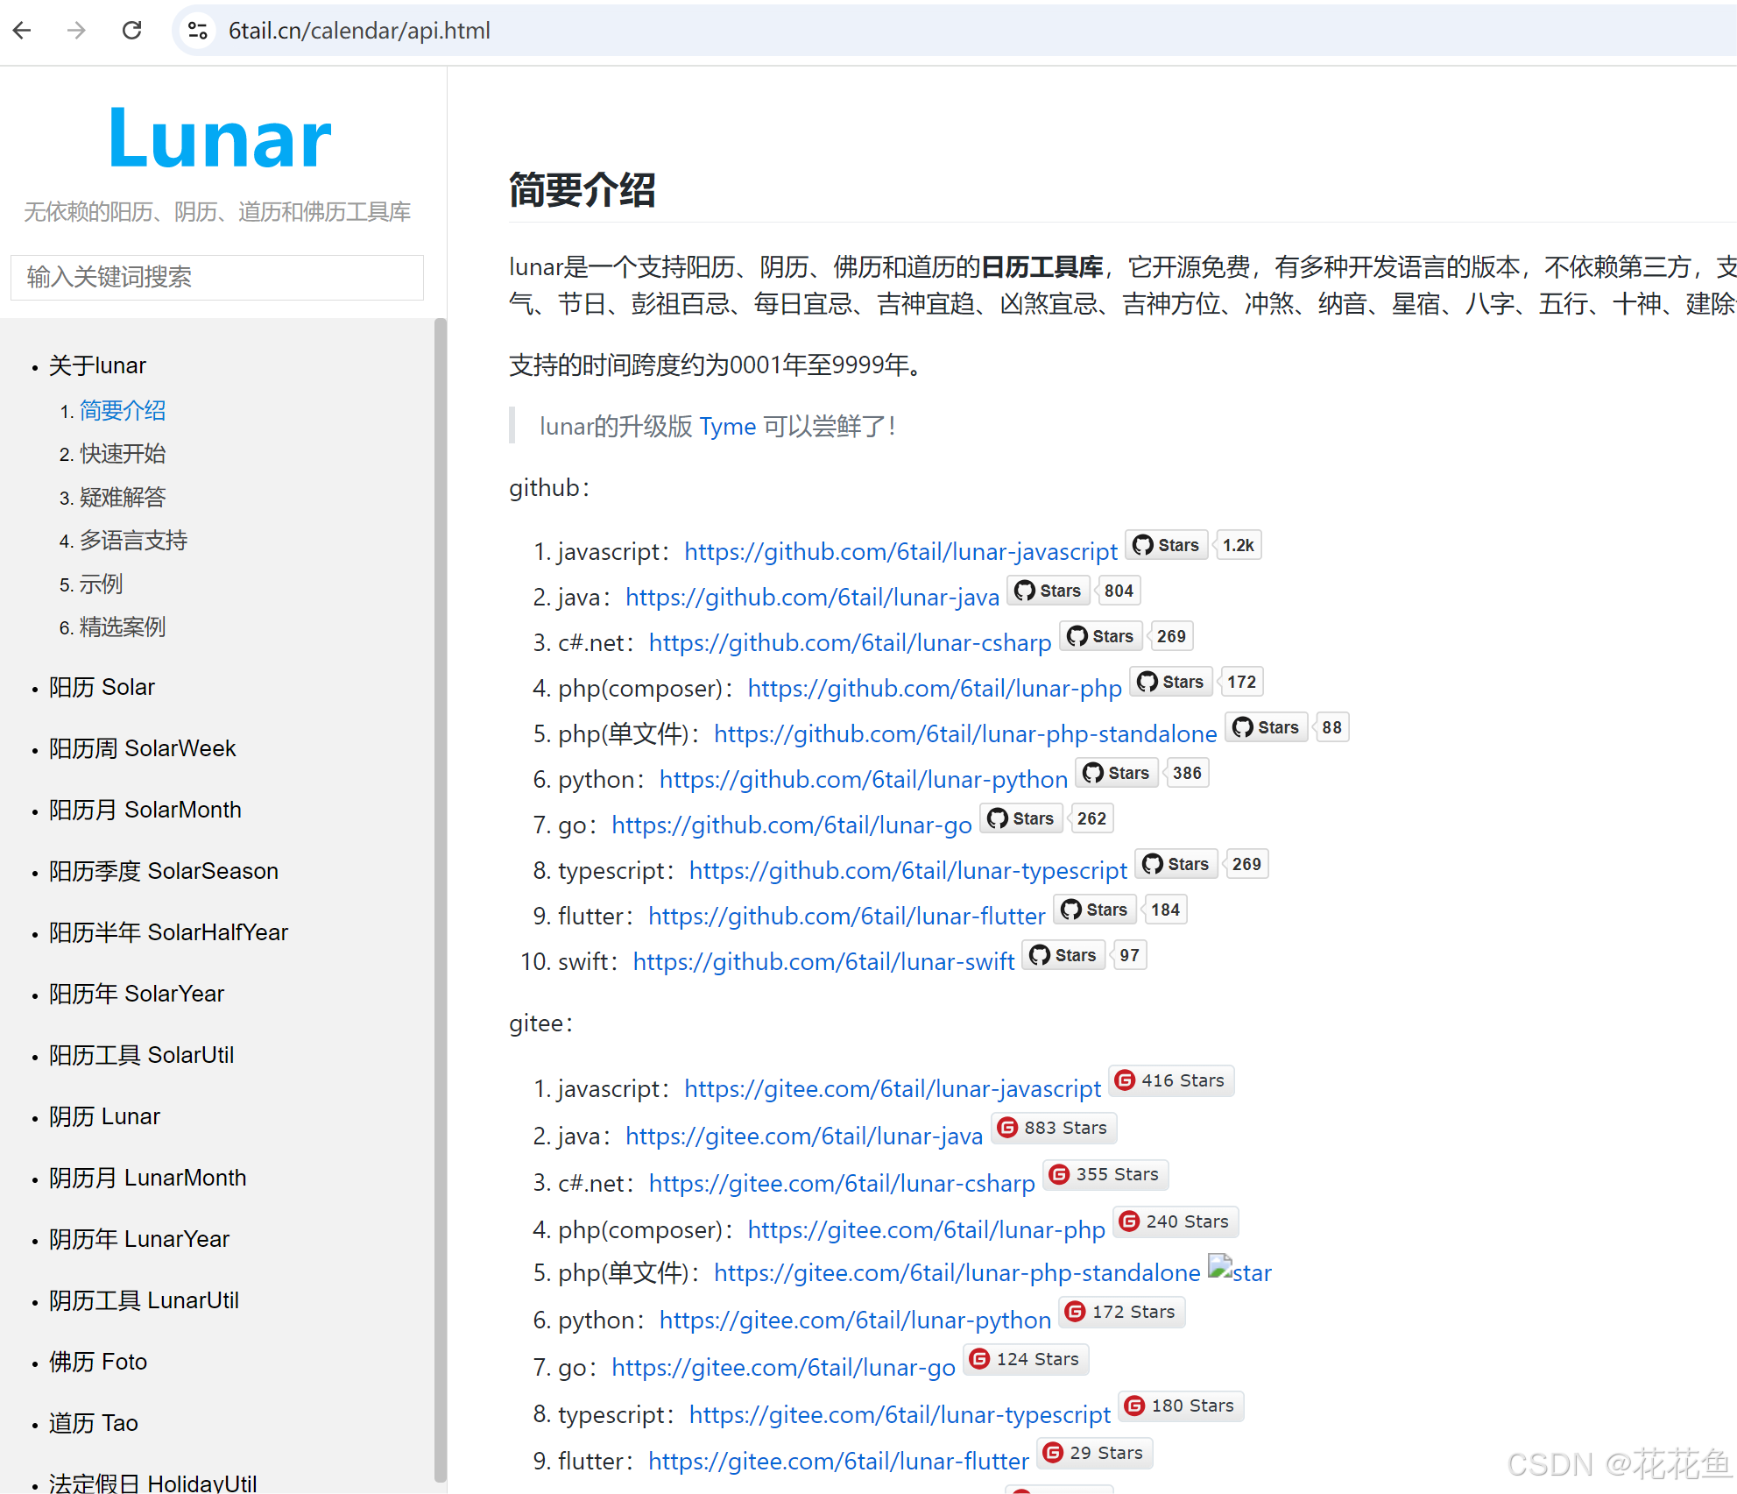The height and width of the screenshot is (1494, 1737).
Task: Click broken star image for lunar-php-standalone
Action: (1220, 1266)
